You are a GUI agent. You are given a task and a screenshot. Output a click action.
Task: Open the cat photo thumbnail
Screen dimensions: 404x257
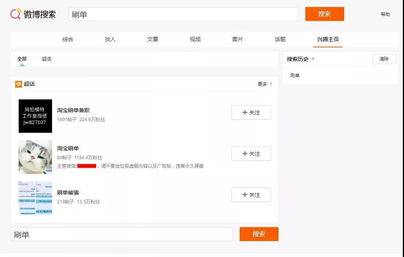35,157
